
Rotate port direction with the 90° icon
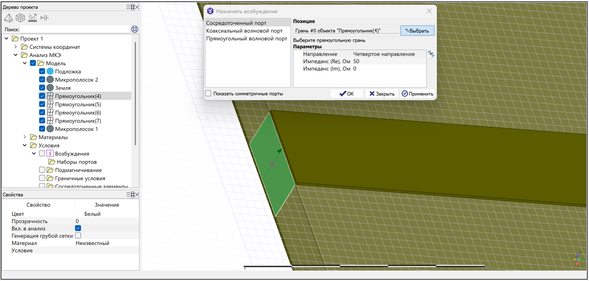coord(431,54)
